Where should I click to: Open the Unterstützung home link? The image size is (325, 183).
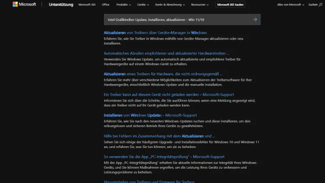(61, 5)
